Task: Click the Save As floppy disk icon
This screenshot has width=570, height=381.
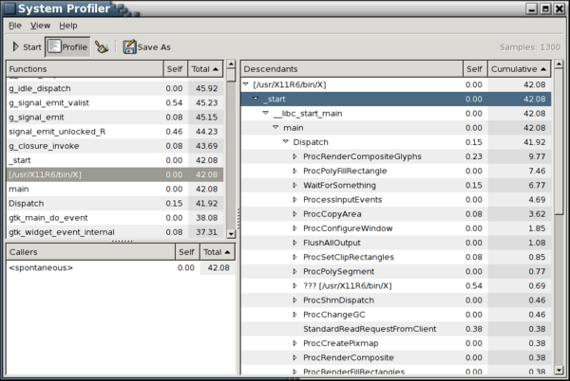Action: tap(129, 45)
